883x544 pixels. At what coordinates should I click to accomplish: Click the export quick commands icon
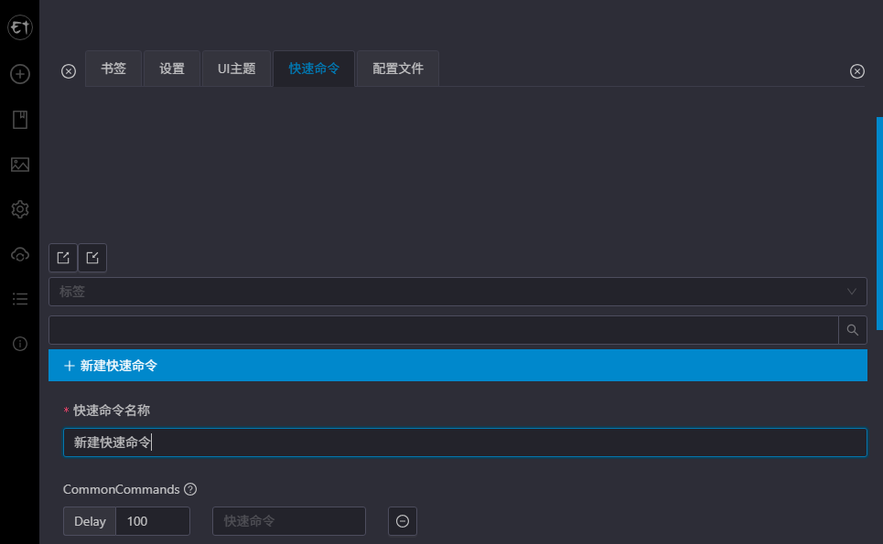pyautogui.click(x=62, y=258)
